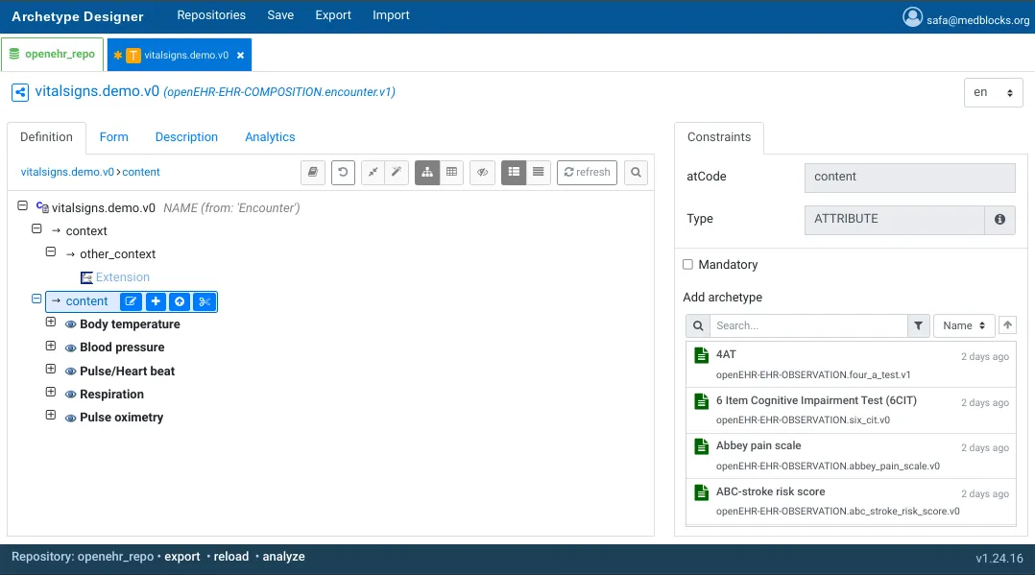1035x575 pixels.
Task: Open the magnifier search icon in the toolbar
Action: 636,173
